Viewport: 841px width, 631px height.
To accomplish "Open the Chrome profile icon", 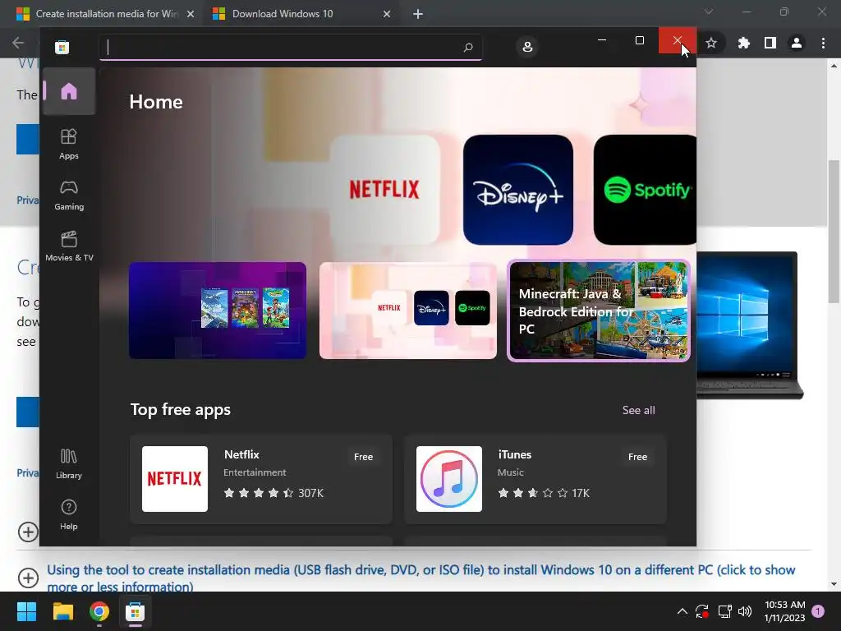I will pyautogui.click(x=797, y=43).
